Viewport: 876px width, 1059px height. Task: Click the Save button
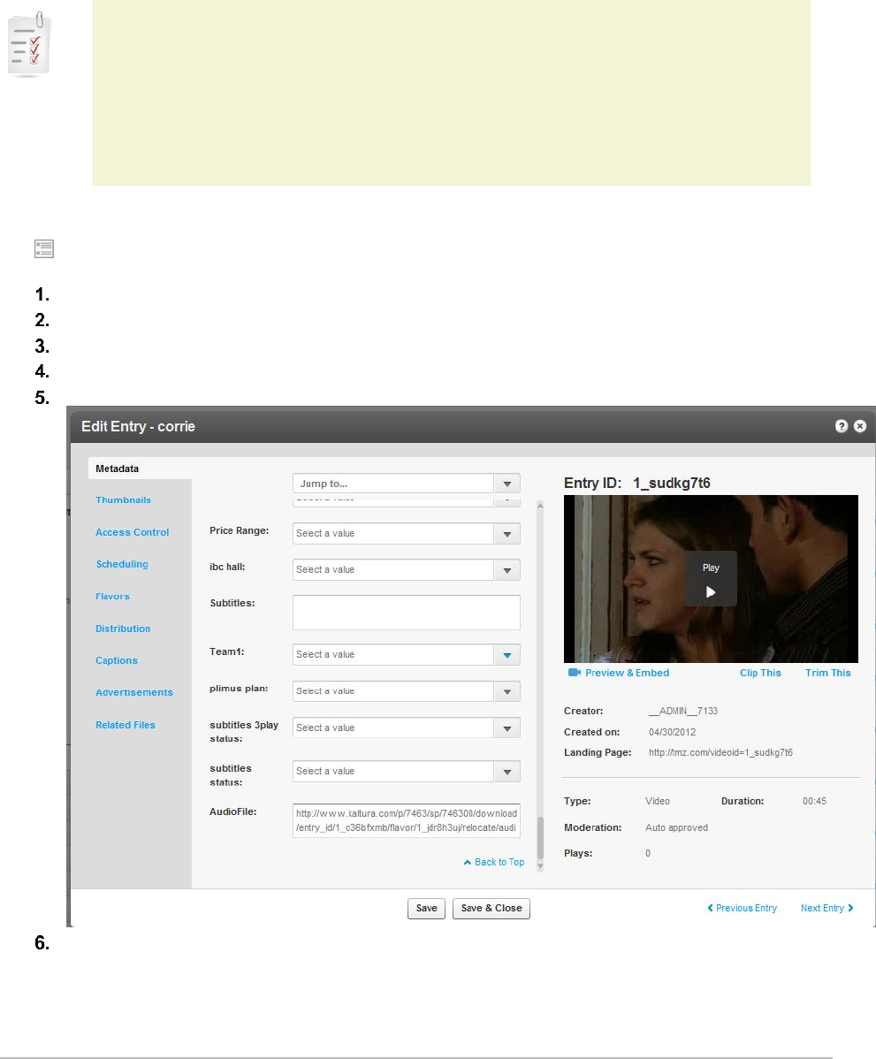(x=426, y=909)
